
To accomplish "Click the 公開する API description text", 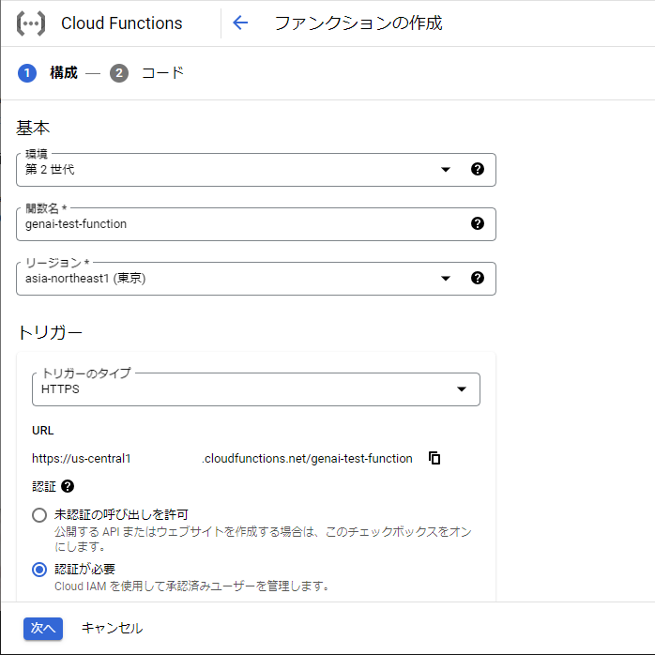I will coord(263,539).
